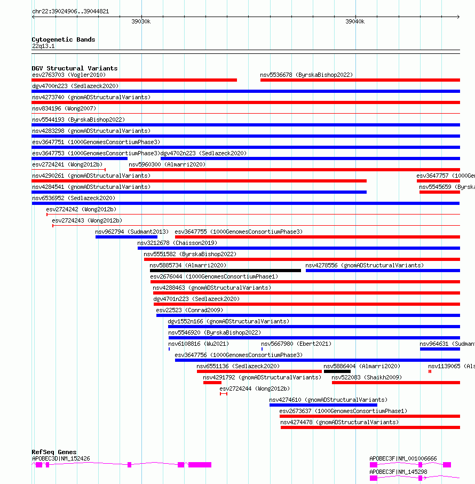The width and height of the screenshot is (475, 484).
Task: Select nsv6551136 (Sedlazeck2020) label
Action: click(238, 366)
